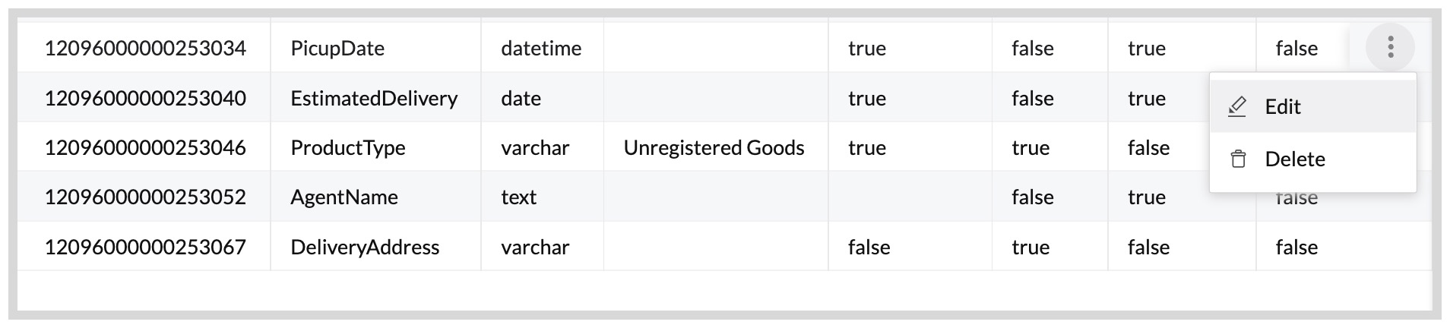1450x328 pixels.
Task: Click the PicupDate column name cell
Action: click(337, 49)
